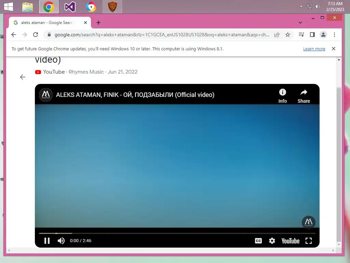Open the taskbar clock and date
The height and width of the screenshot is (263, 350).
[x=335, y=7]
